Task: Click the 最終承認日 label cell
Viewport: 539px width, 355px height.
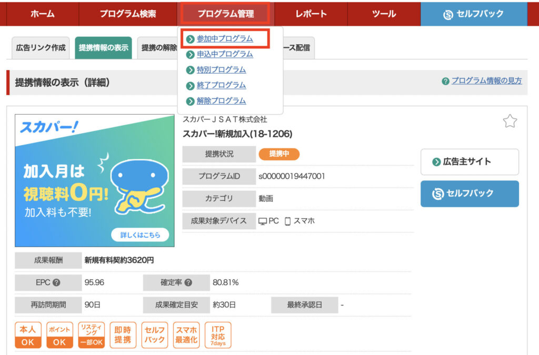Action: click(x=305, y=305)
